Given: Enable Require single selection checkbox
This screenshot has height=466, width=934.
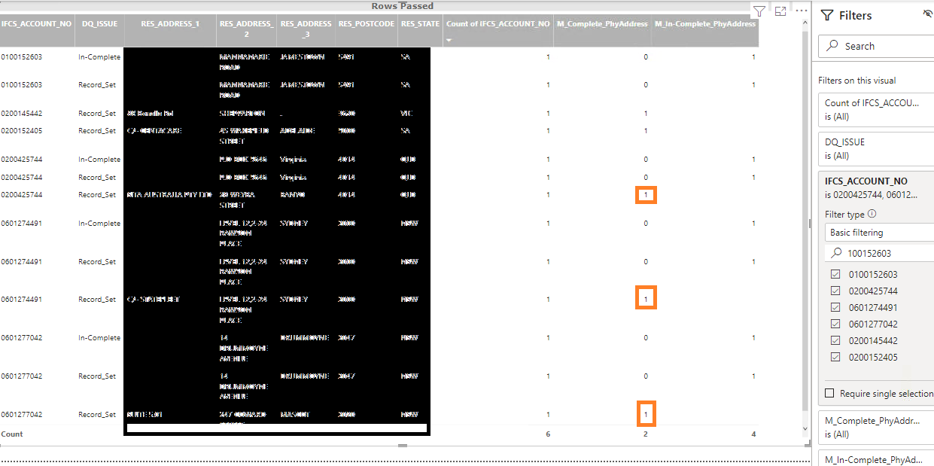Looking at the screenshot, I should tap(829, 393).
